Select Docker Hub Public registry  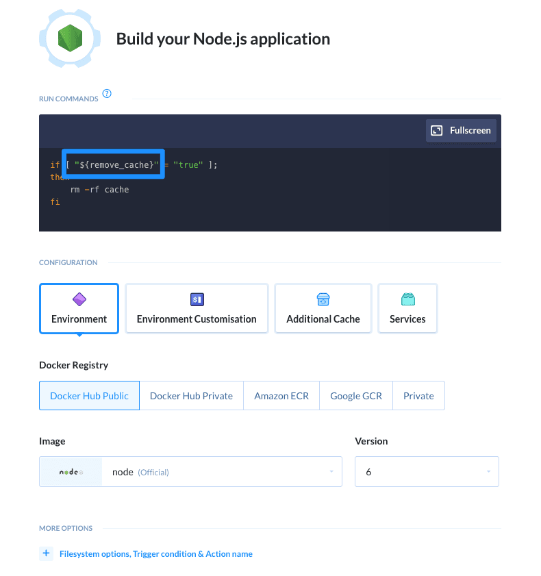89,396
